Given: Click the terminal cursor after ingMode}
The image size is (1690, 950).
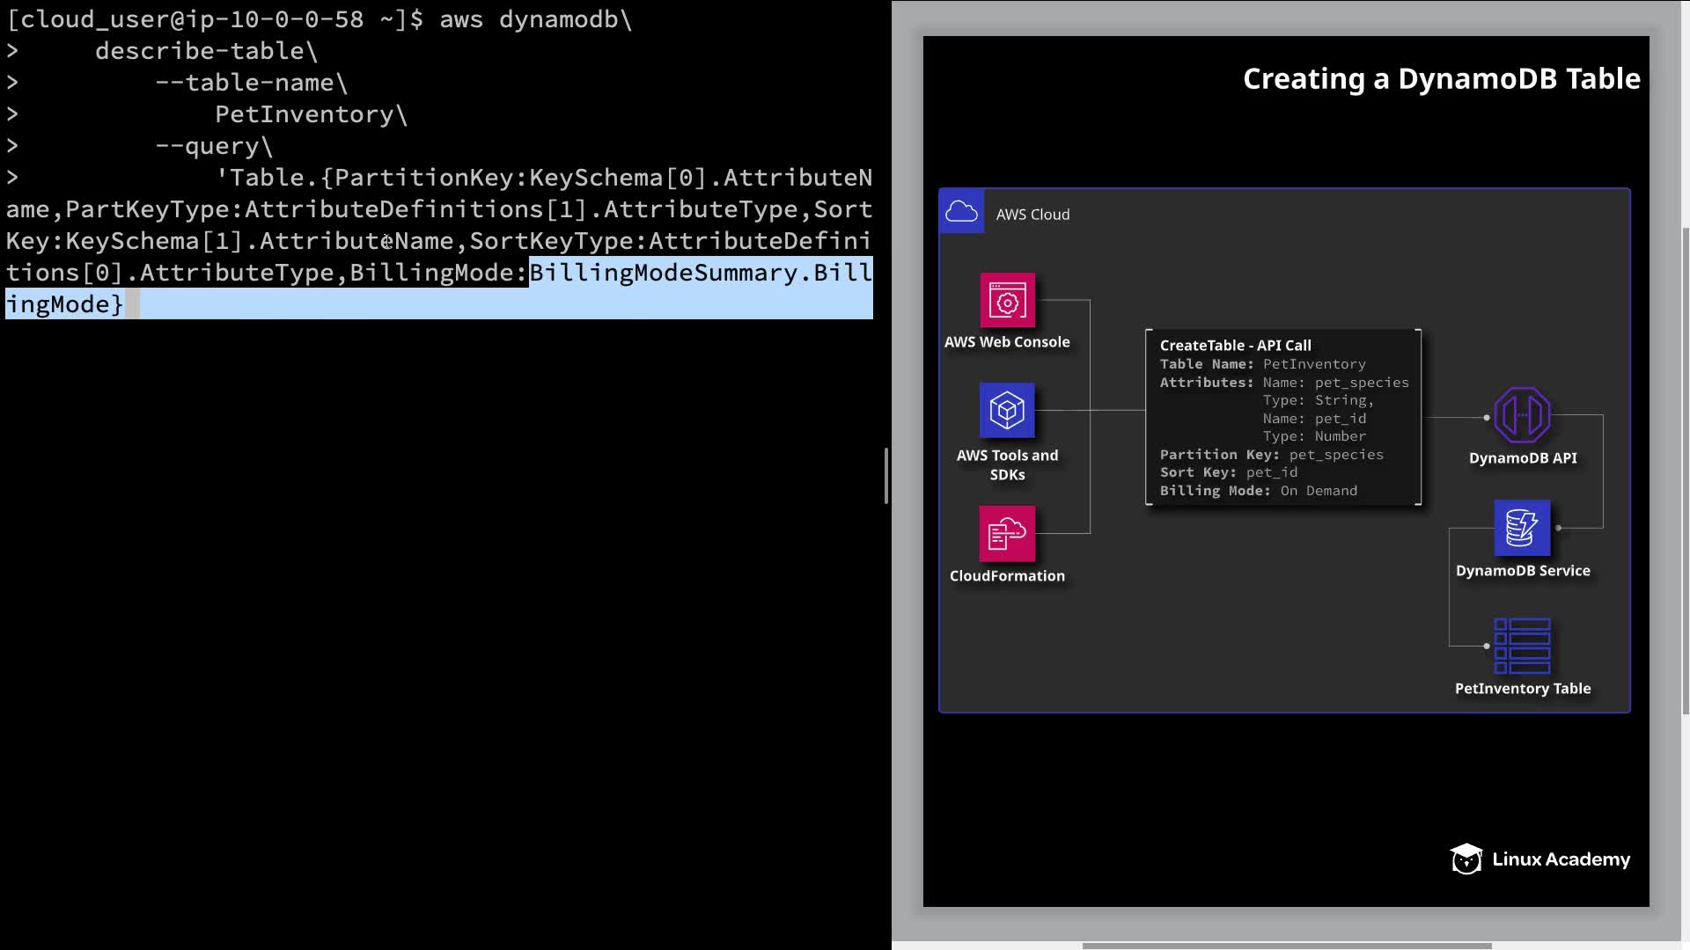Looking at the screenshot, I should coord(132,304).
